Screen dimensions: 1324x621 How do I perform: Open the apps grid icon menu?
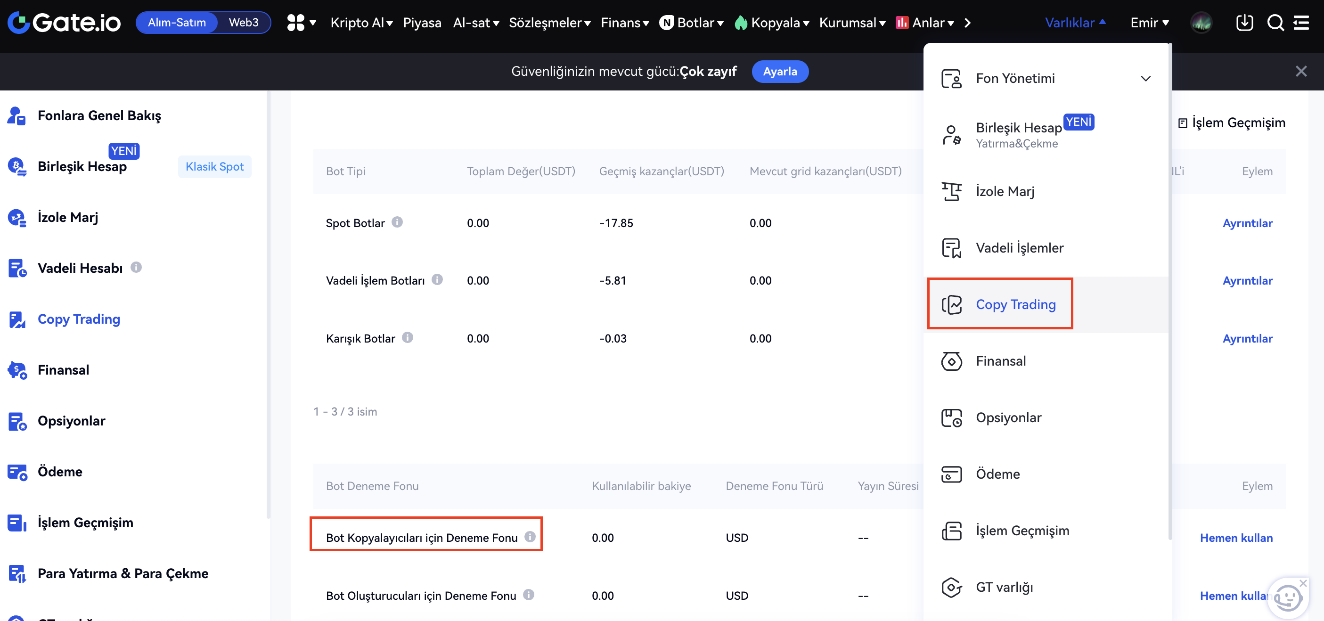point(296,23)
